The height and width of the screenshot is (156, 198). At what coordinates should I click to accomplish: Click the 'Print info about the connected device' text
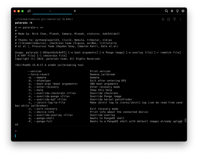[x=119, y=112]
